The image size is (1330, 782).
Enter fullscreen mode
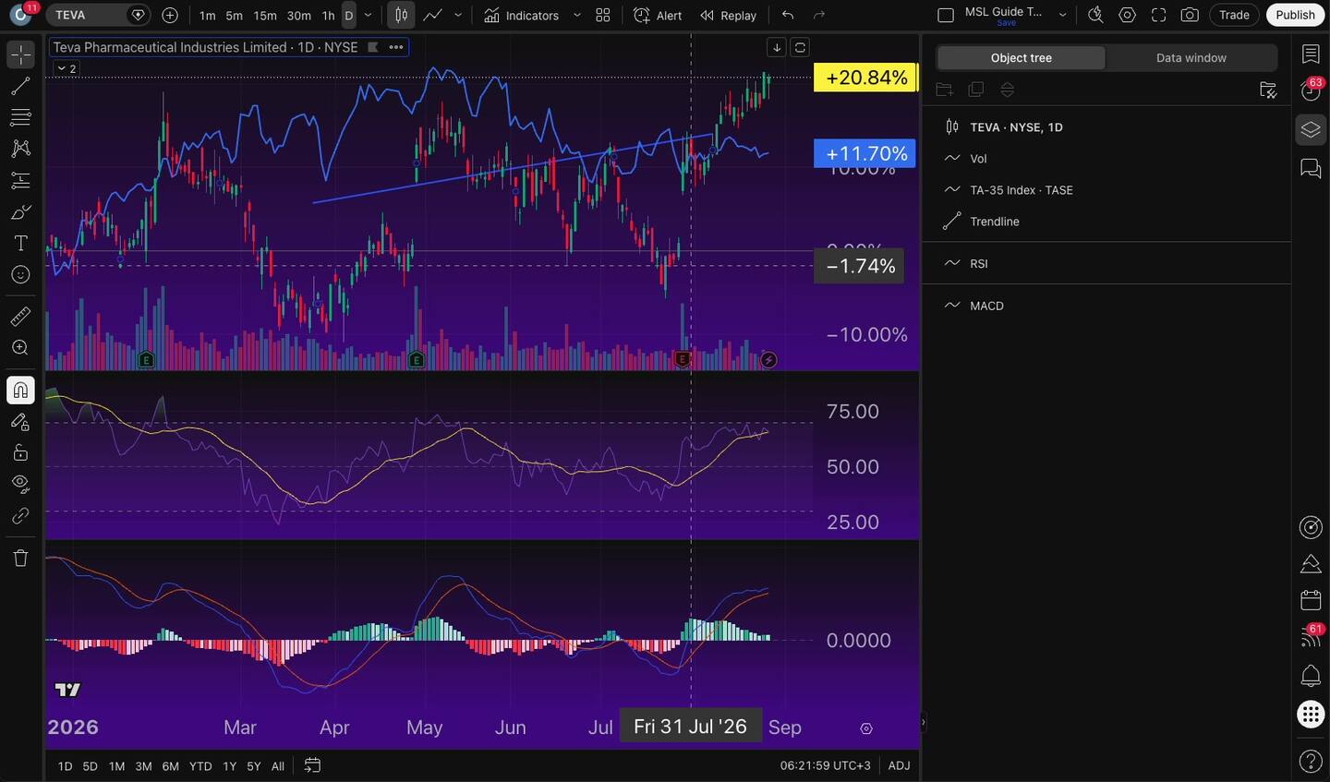coord(1158,15)
